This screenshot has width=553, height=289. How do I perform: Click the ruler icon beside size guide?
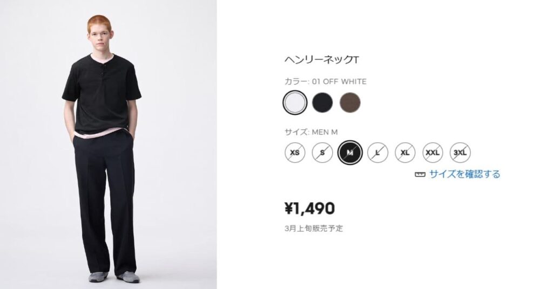tap(420, 174)
